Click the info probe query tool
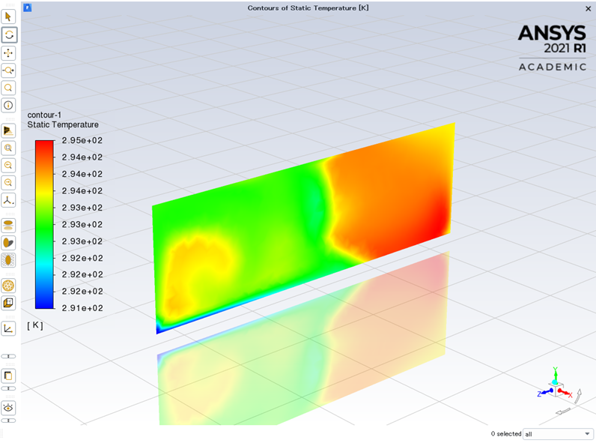 point(8,106)
